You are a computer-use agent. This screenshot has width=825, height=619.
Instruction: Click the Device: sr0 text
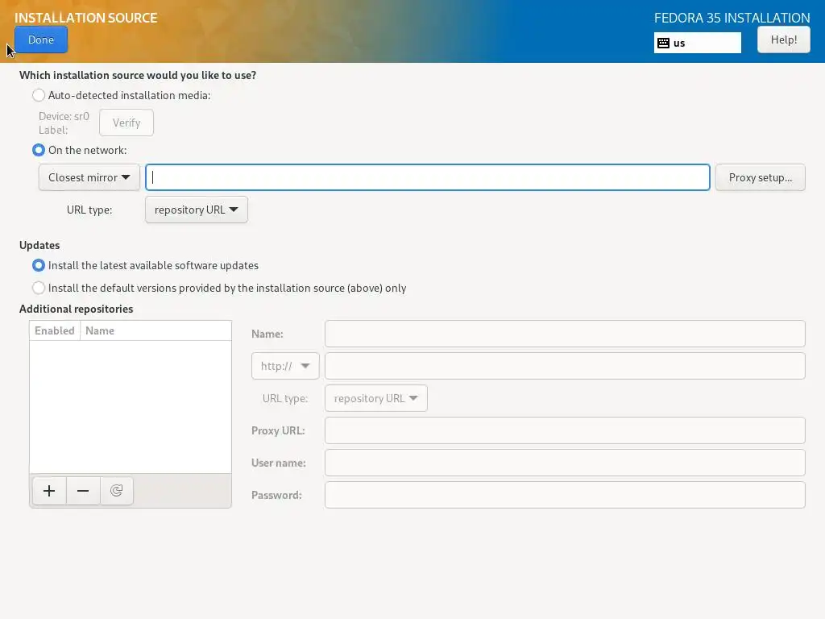[64, 116]
